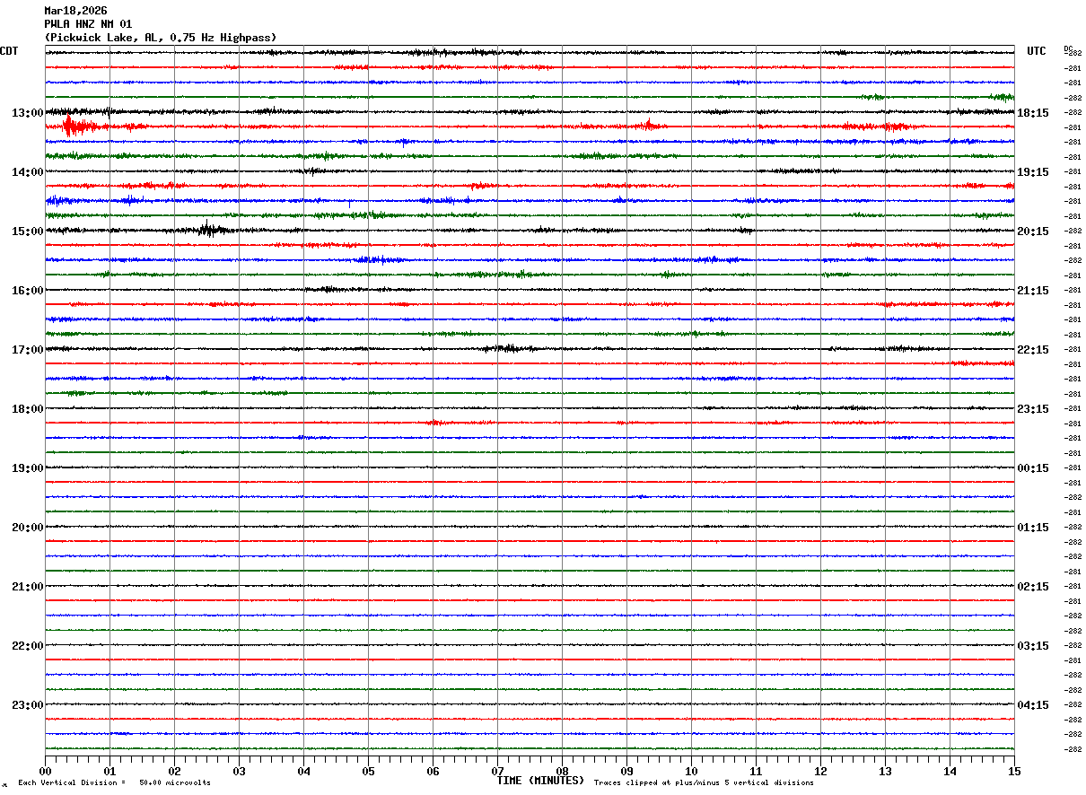Click minute tick label 03 on time axis
The width and height of the screenshot is (1086, 795).
[x=240, y=771]
